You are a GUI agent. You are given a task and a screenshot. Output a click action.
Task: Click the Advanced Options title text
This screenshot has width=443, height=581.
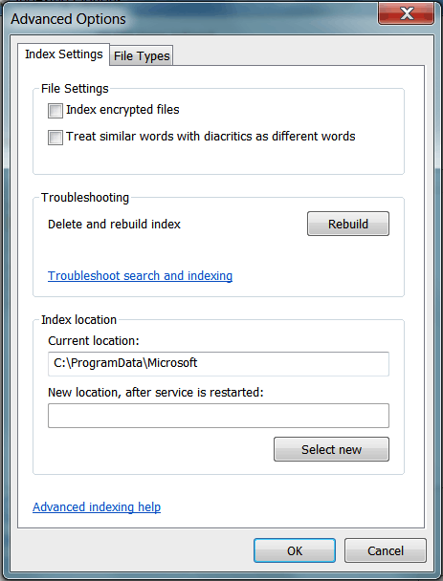tap(68, 19)
